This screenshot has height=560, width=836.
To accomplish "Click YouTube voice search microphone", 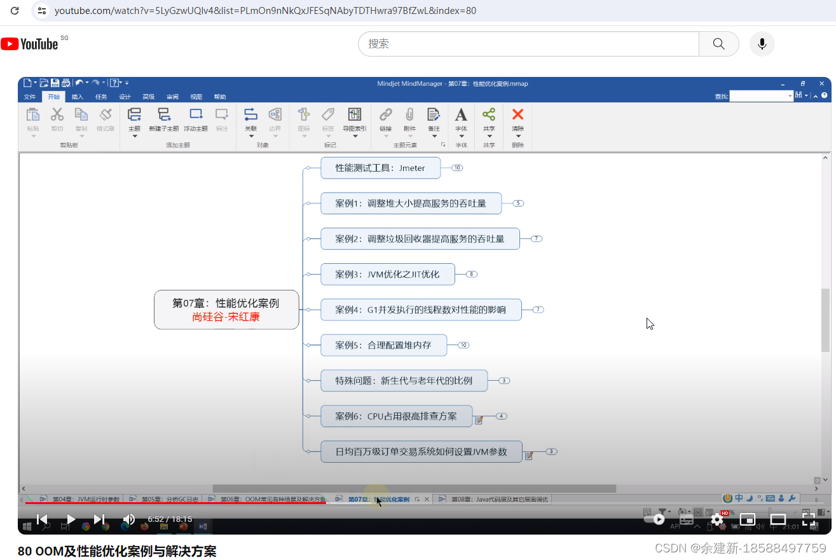I will point(762,44).
